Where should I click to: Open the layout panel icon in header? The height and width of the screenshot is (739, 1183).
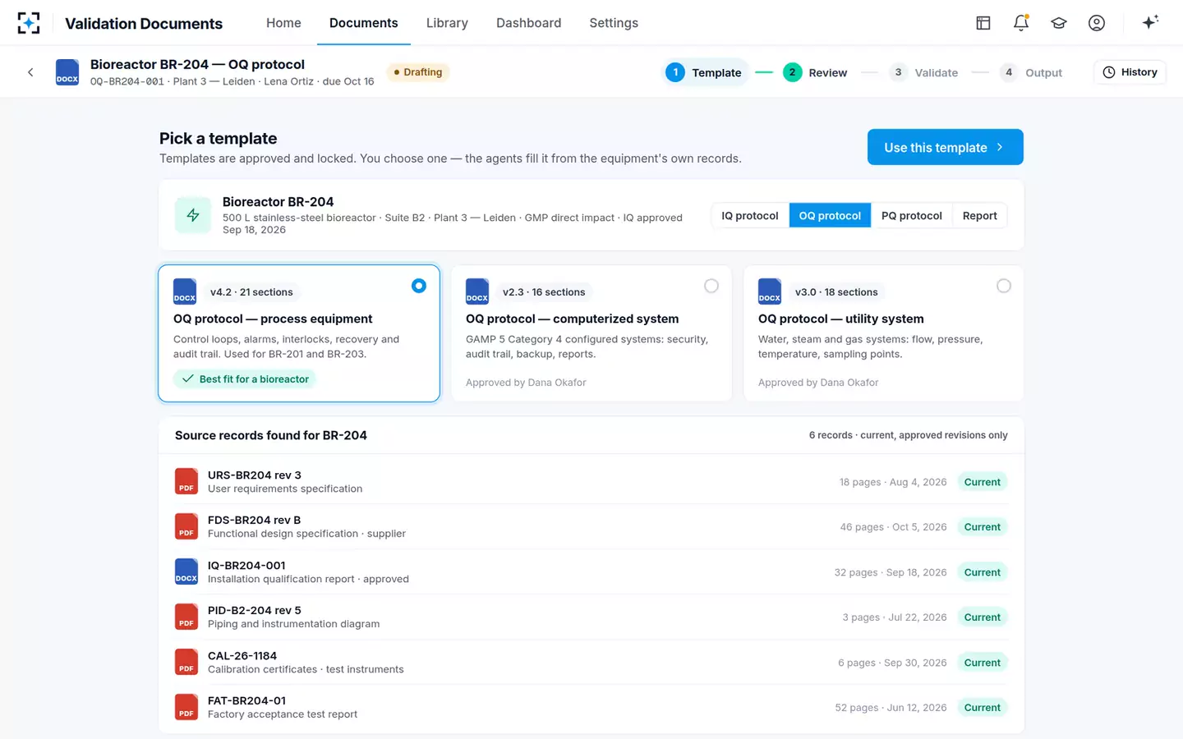(x=983, y=23)
